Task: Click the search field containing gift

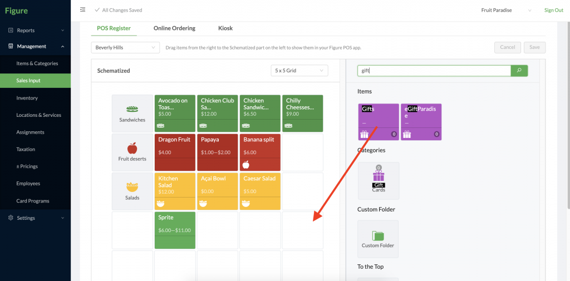Action: click(x=434, y=71)
